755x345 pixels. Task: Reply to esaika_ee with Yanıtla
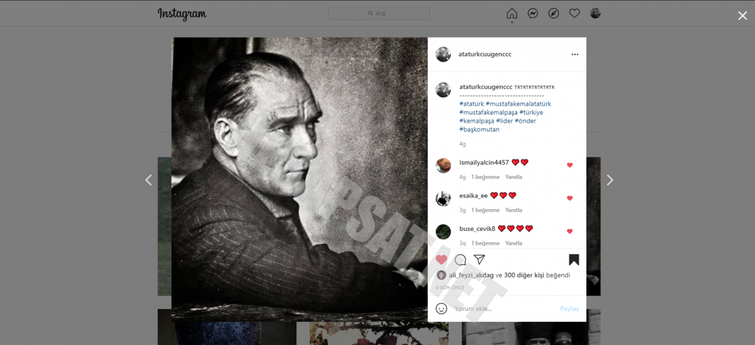[513, 210]
